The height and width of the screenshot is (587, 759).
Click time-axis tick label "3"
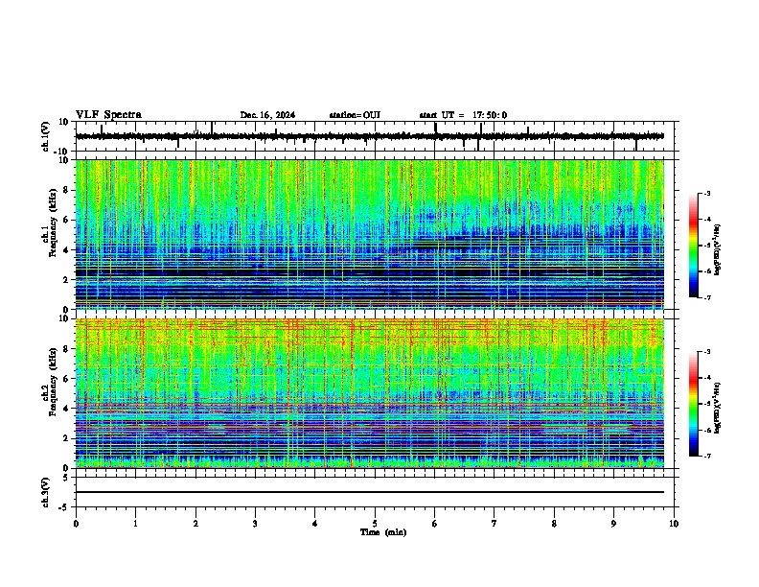point(255,524)
